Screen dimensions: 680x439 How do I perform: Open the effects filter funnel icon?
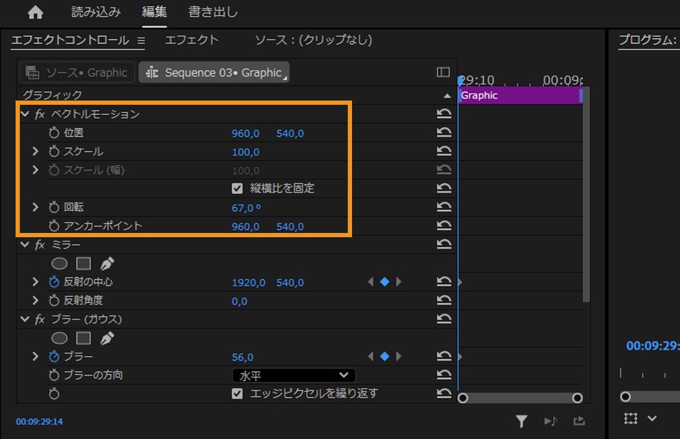click(522, 421)
